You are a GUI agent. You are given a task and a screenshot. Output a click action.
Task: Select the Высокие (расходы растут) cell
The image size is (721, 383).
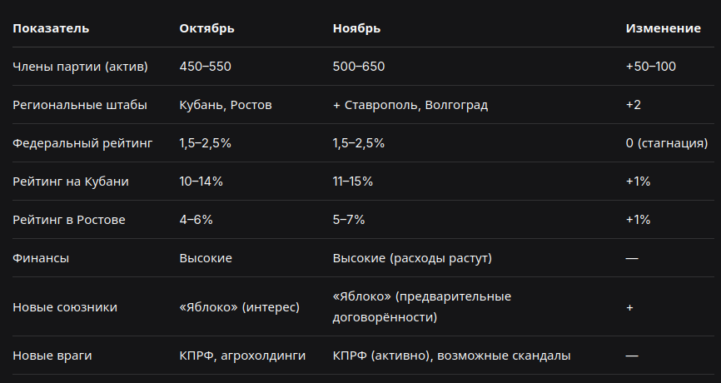pyautogui.click(x=412, y=258)
